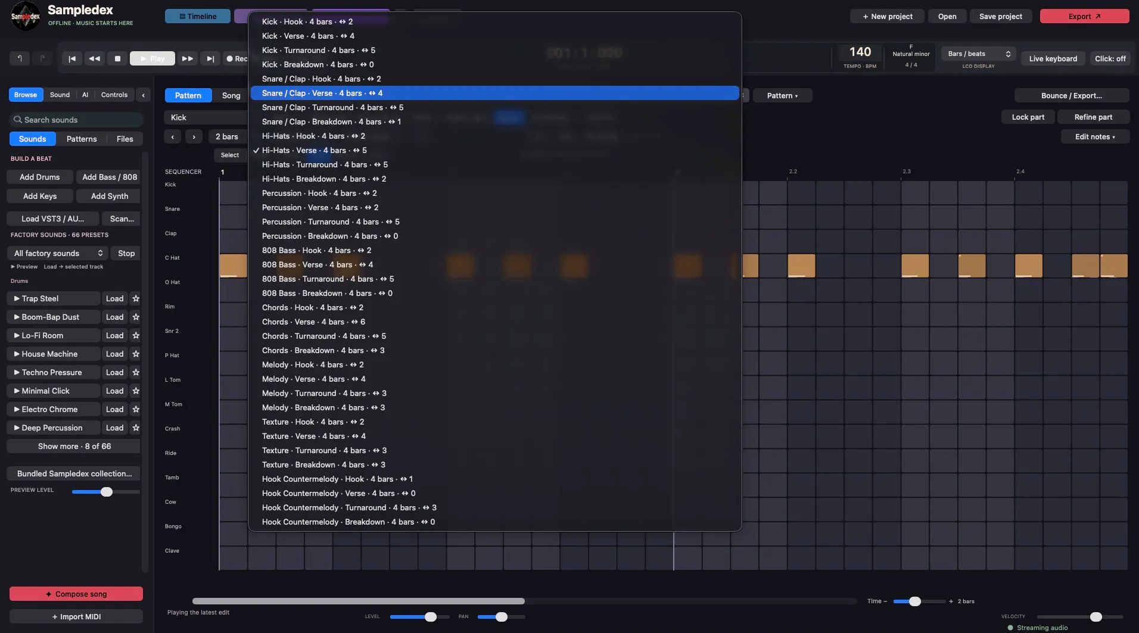Choose Hook Countermelody · Turnaround entry

click(494, 507)
